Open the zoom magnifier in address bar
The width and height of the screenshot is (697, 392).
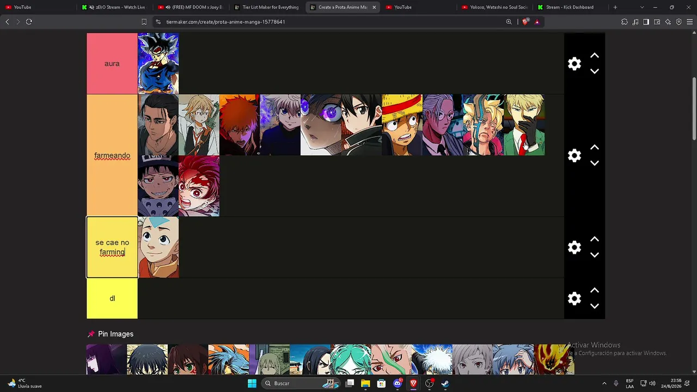(x=509, y=22)
